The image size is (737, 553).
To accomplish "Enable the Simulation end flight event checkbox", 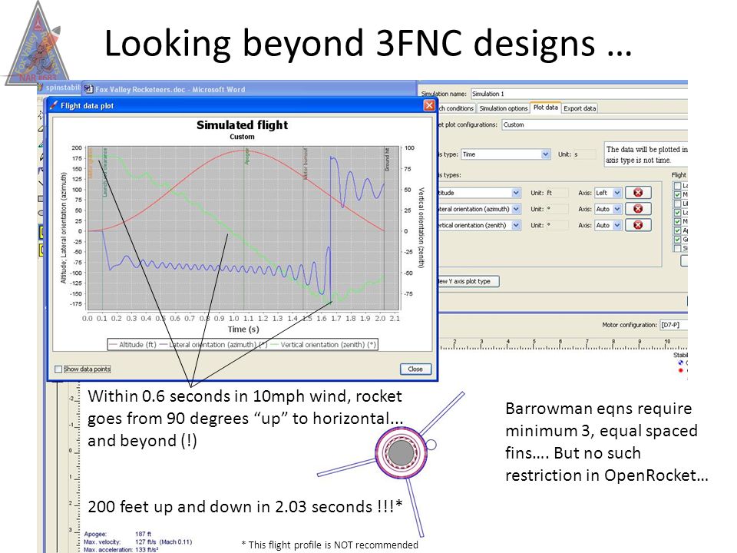I will 677,248.
